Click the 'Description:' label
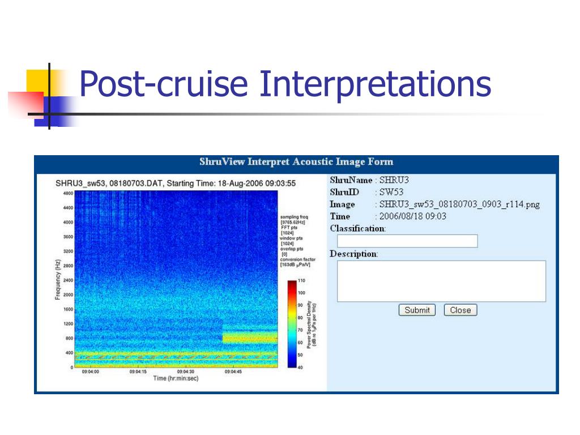The image size is (580, 435). coord(353,254)
